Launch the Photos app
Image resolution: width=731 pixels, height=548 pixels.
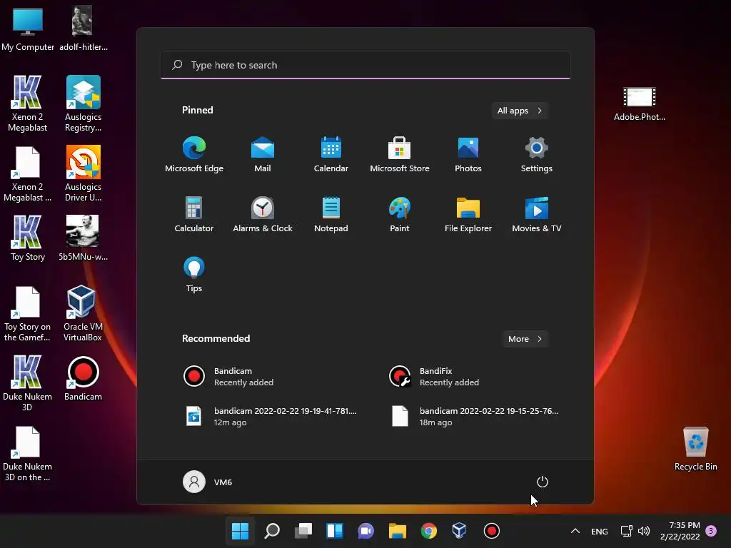[x=468, y=154]
